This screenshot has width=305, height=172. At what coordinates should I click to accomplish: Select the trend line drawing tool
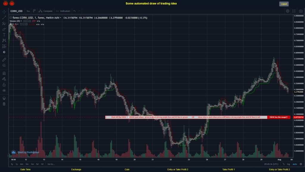[4, 18]
